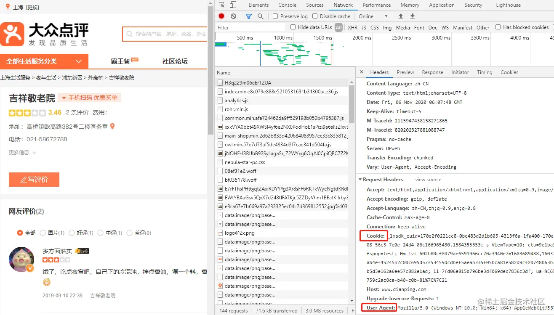Click the inspect element picker icon
This screenshot has width=554, height=315.
[221, 5]
